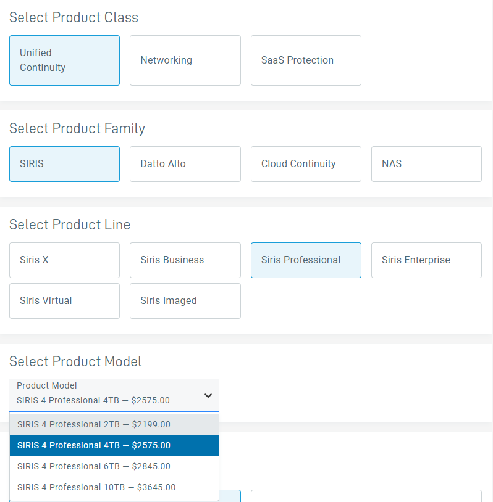Pick the NAS product family

click(426, 164)
